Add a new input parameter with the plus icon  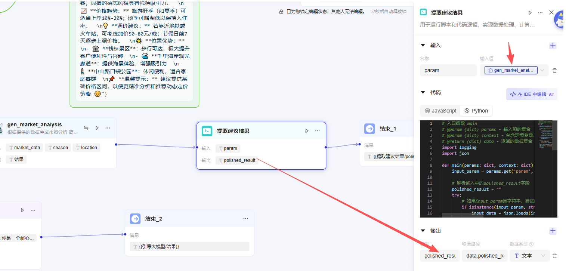pyautogui.click(x=553, y=46)
